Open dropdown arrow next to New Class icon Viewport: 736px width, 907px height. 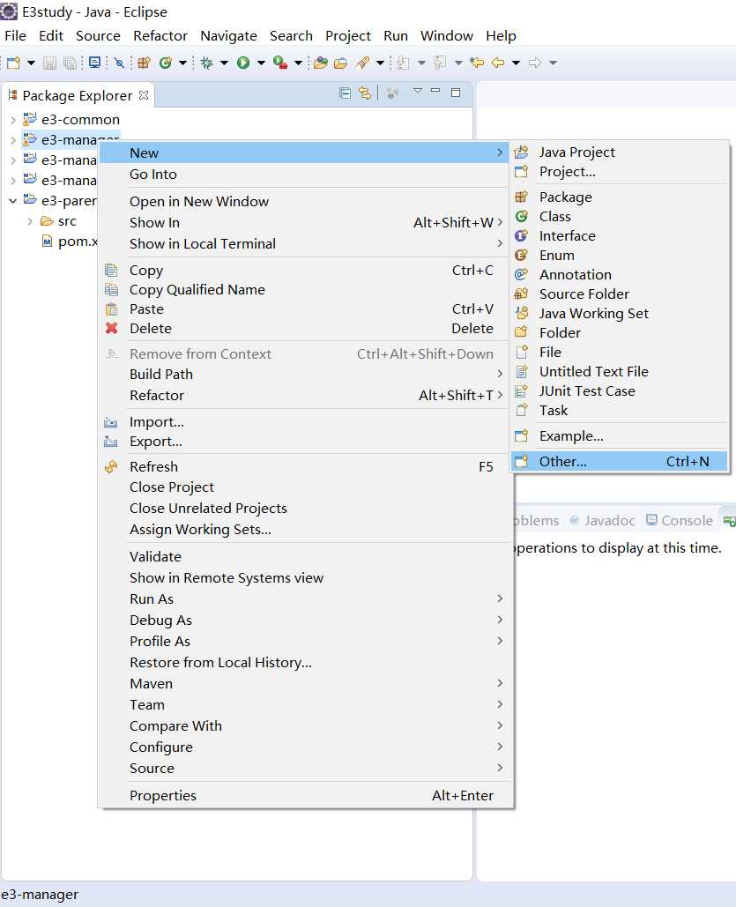pyautogui.click(x=182, y=63)
